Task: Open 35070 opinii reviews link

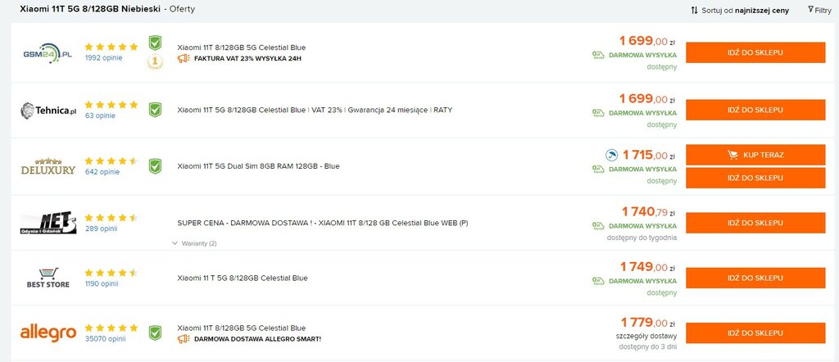Action: 105,338
